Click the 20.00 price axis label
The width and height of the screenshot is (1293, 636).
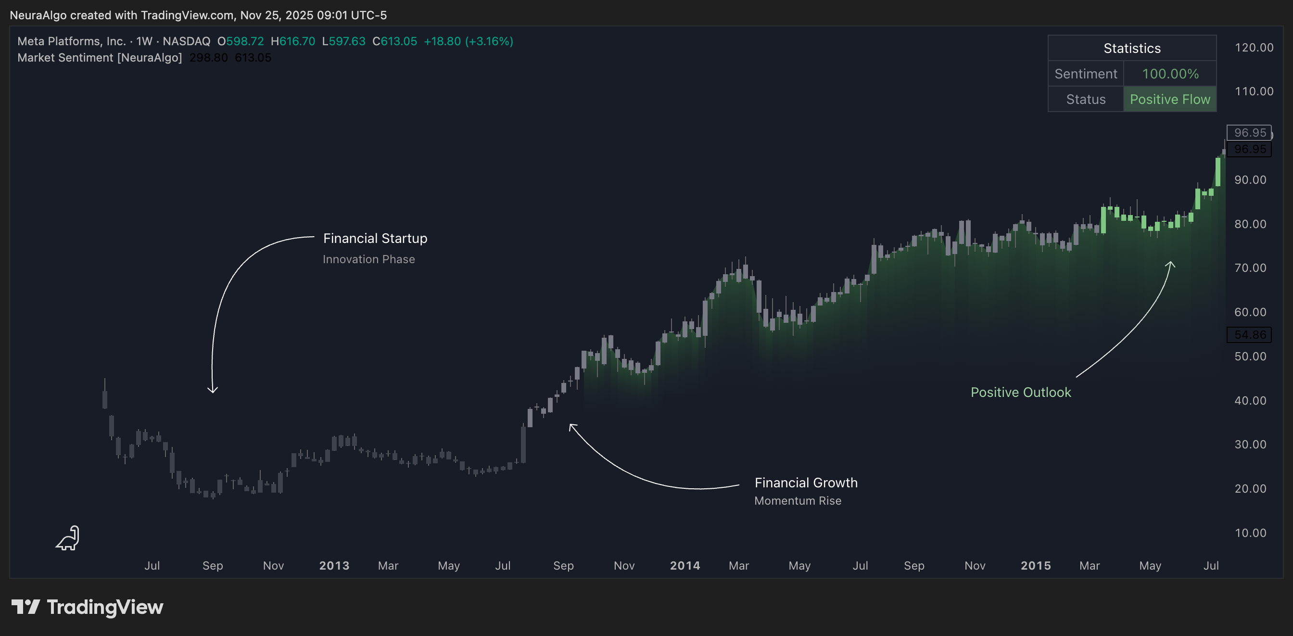(1250, 489)
